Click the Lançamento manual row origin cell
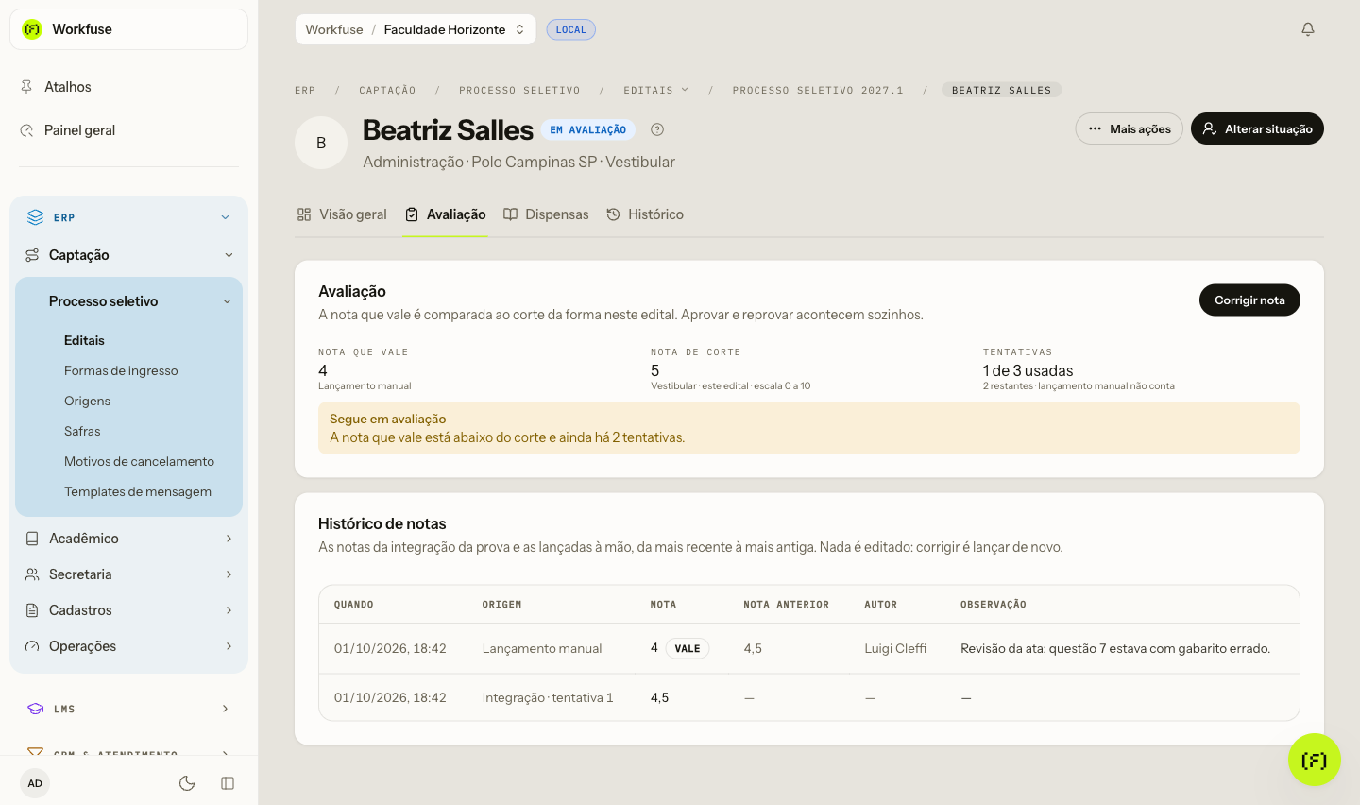Viewport: 1360px width, 805px height. coord(542,648)
